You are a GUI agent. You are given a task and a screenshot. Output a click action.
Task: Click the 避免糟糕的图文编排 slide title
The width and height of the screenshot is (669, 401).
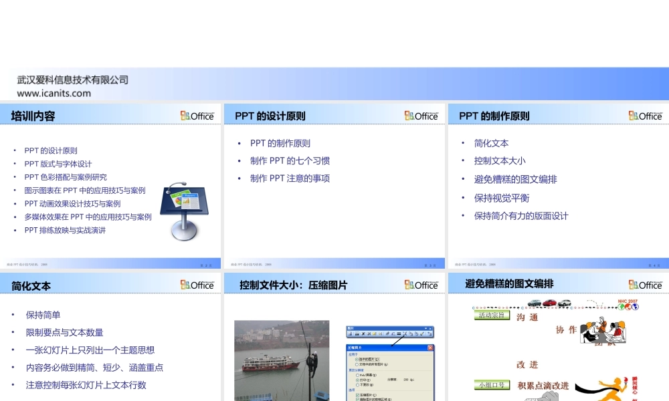(509, 284)
